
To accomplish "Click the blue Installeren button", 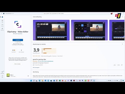I will [18, 40].
